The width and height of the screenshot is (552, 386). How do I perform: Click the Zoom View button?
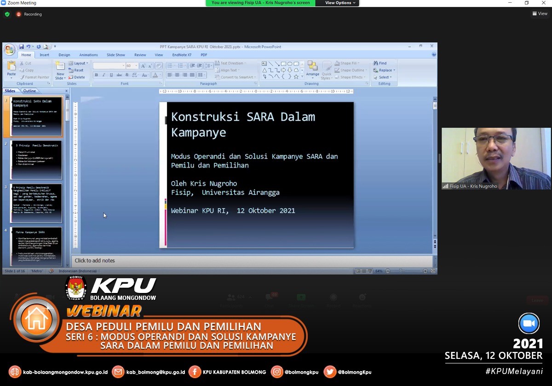[x=540, y=14]
